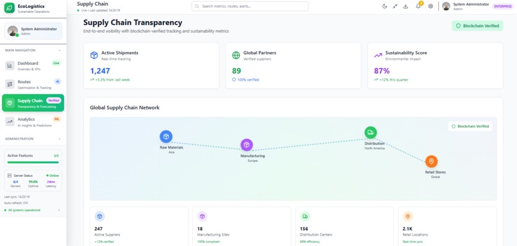This screenshot has width=517, height=246.
Task: Click Blockchain Verified badge on the map
Action: (x=470, y=126)
